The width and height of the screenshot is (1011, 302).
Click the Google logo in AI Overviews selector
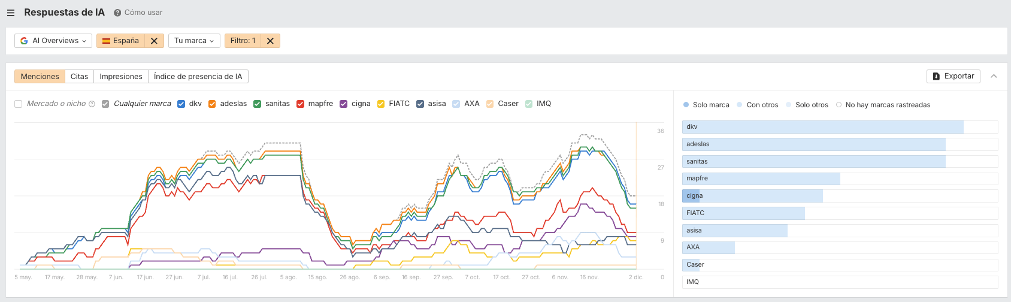[x=24, y=41]
